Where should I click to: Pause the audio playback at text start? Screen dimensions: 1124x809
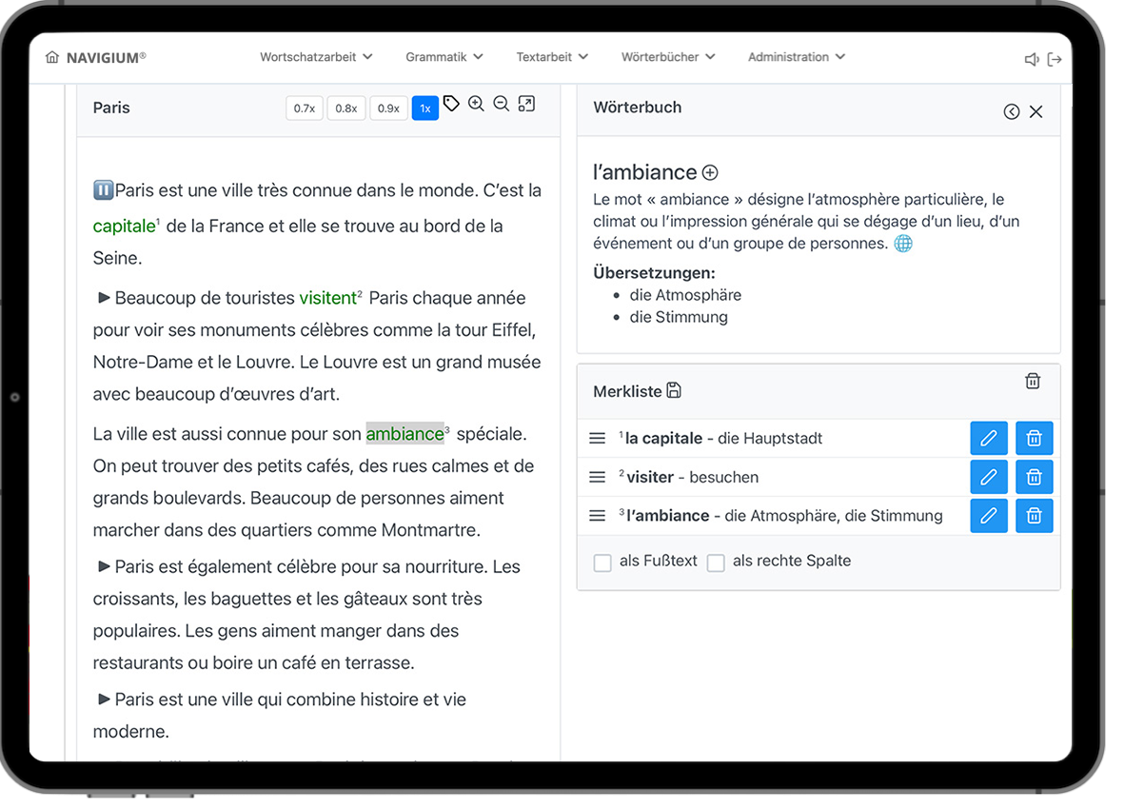coord(103,190)
